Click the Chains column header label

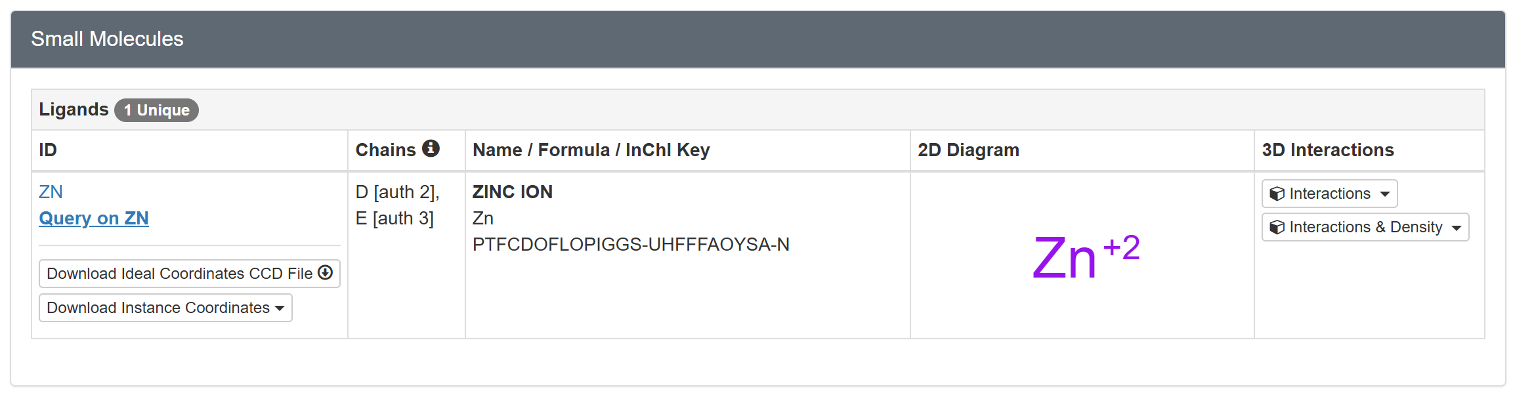pyautogui.click(x=385, y=150)
